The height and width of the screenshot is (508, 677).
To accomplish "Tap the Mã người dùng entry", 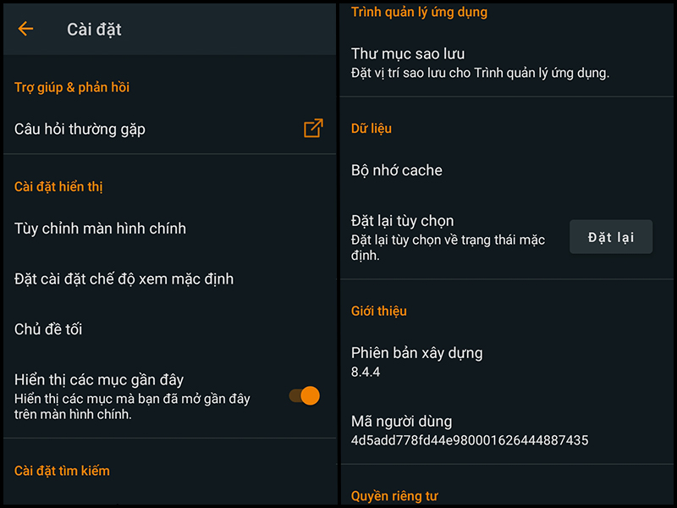I will [x=402, y=421].
